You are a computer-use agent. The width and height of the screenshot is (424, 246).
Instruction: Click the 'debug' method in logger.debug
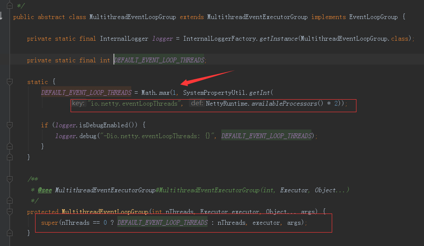(x=88, y=136)
